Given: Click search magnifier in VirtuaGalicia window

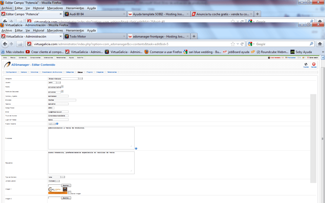Looking at the screenshot, I should click(x=311, y=44).
